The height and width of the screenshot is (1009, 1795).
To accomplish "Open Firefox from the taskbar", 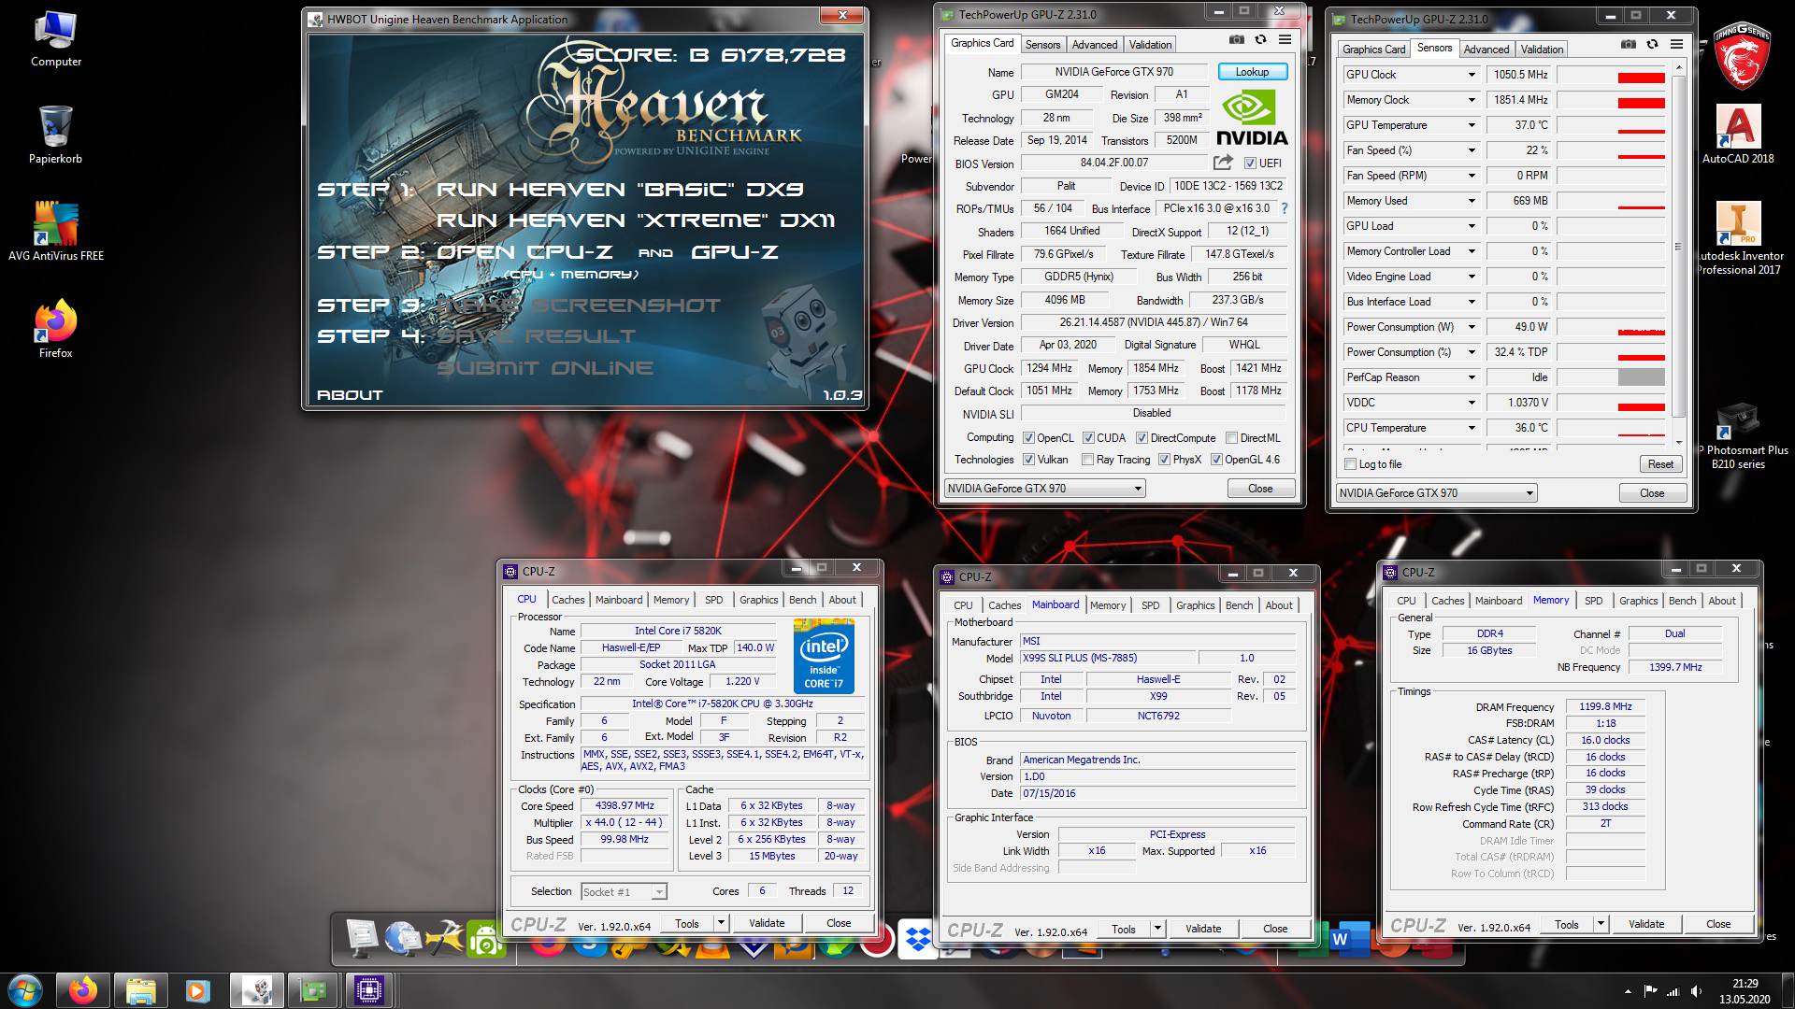I will tap(83, 990).
